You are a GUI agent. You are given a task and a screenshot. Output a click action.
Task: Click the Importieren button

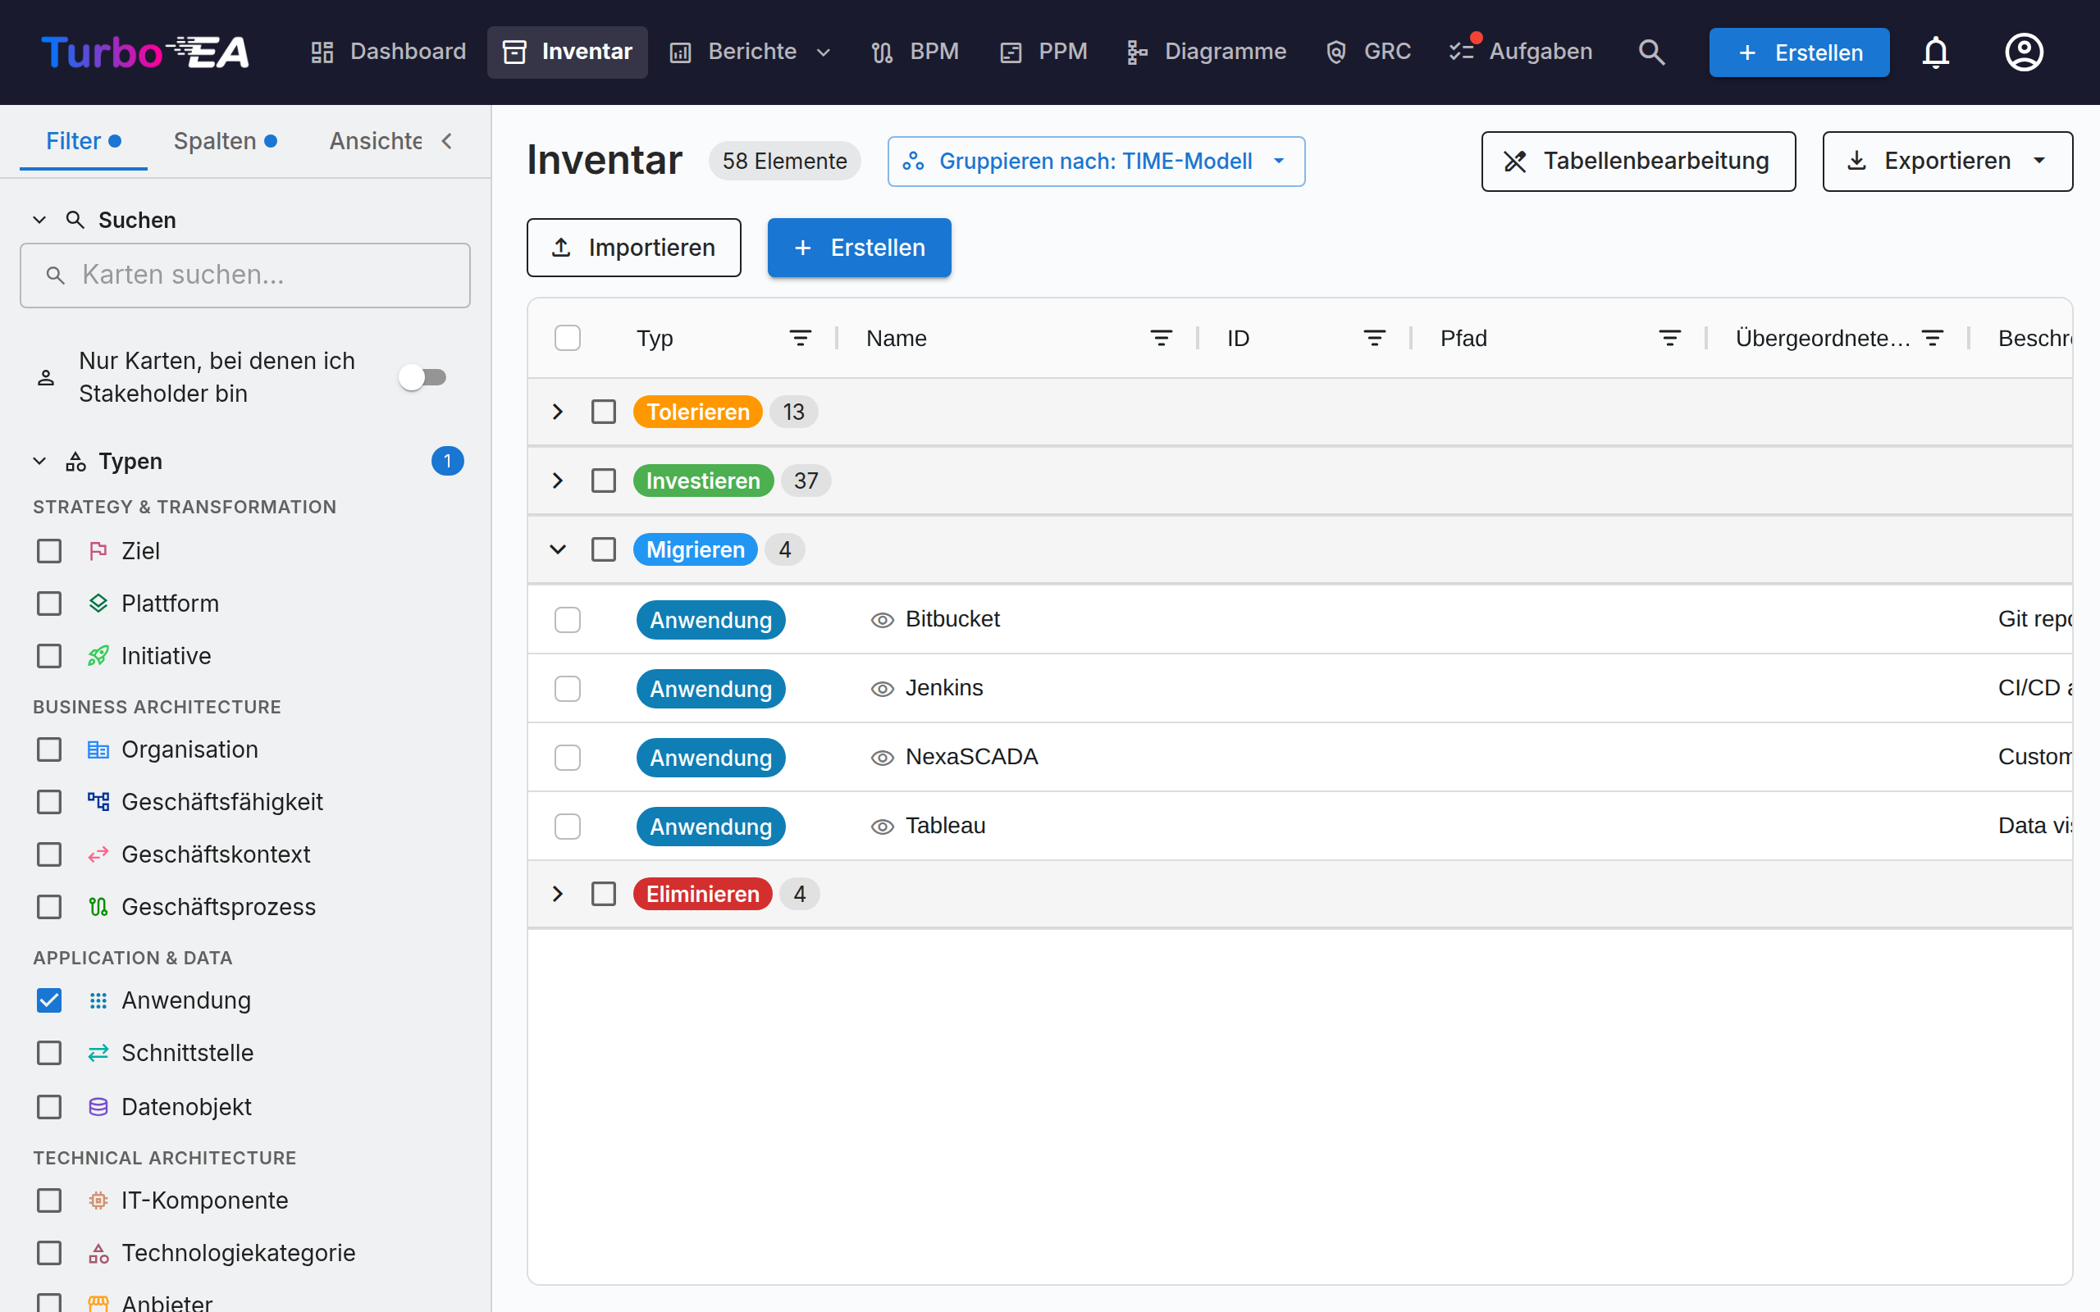point(633,248)
